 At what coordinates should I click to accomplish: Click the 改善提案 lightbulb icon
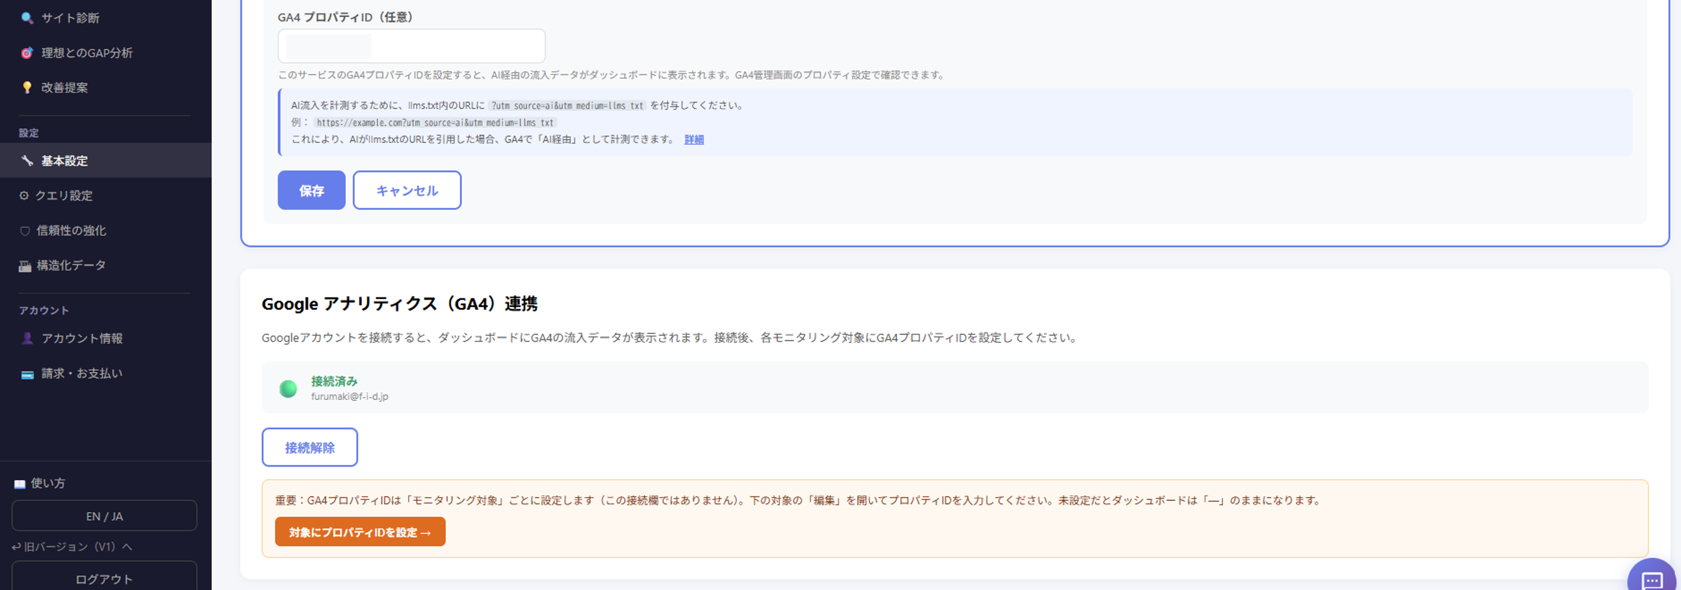pos(27,87)
